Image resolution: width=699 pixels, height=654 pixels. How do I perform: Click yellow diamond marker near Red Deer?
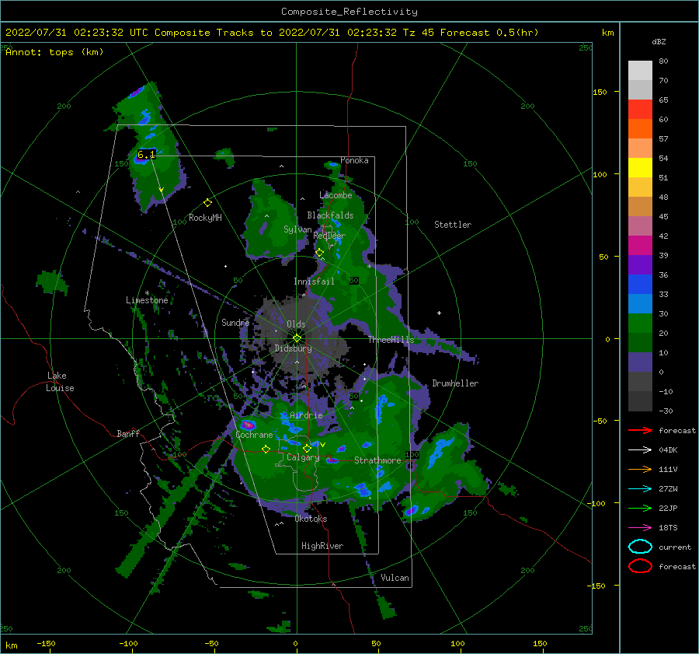[319, 253]
